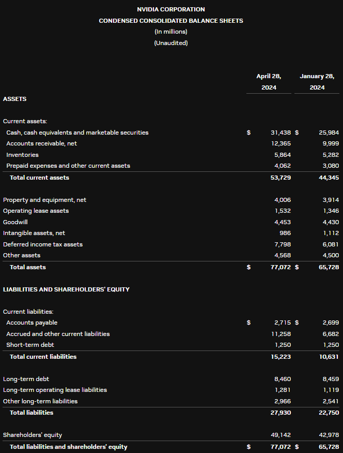Click the 44,345 total current assets value

point(329,178)
